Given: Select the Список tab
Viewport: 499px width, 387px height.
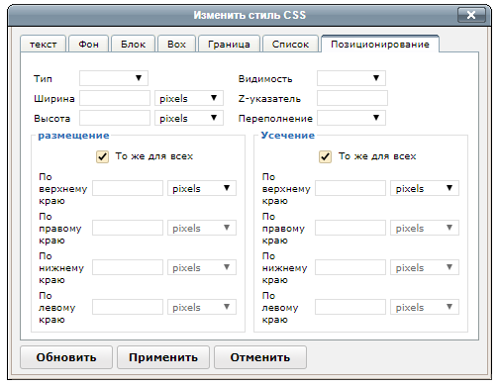Looking at the screenshot, I should click(290, 44).
